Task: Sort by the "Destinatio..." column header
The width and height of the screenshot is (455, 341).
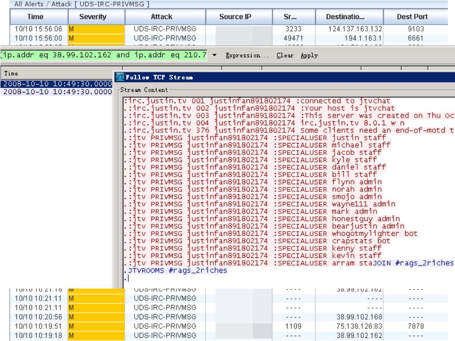Action: point(349,17)
